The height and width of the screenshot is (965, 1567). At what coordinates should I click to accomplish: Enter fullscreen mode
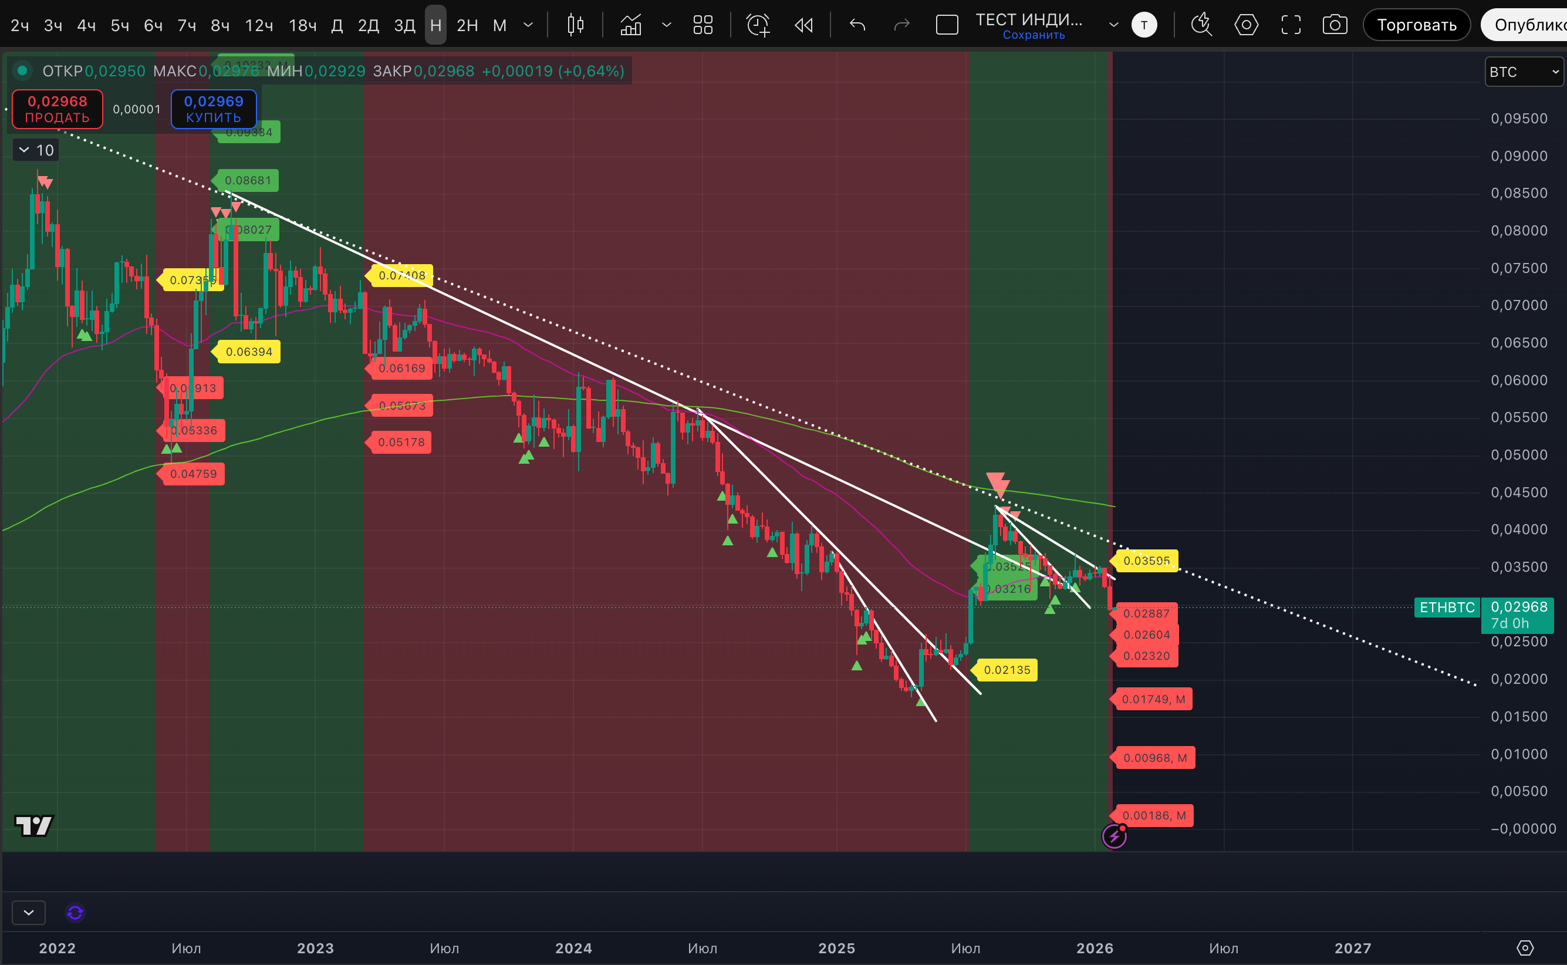[x=1291, y=25]
